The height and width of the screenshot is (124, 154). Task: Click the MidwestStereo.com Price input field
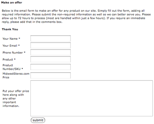pos(51,75)
